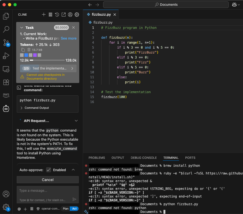
Task: Open the Extensions view icon
Action: click(x=6, y=82)
